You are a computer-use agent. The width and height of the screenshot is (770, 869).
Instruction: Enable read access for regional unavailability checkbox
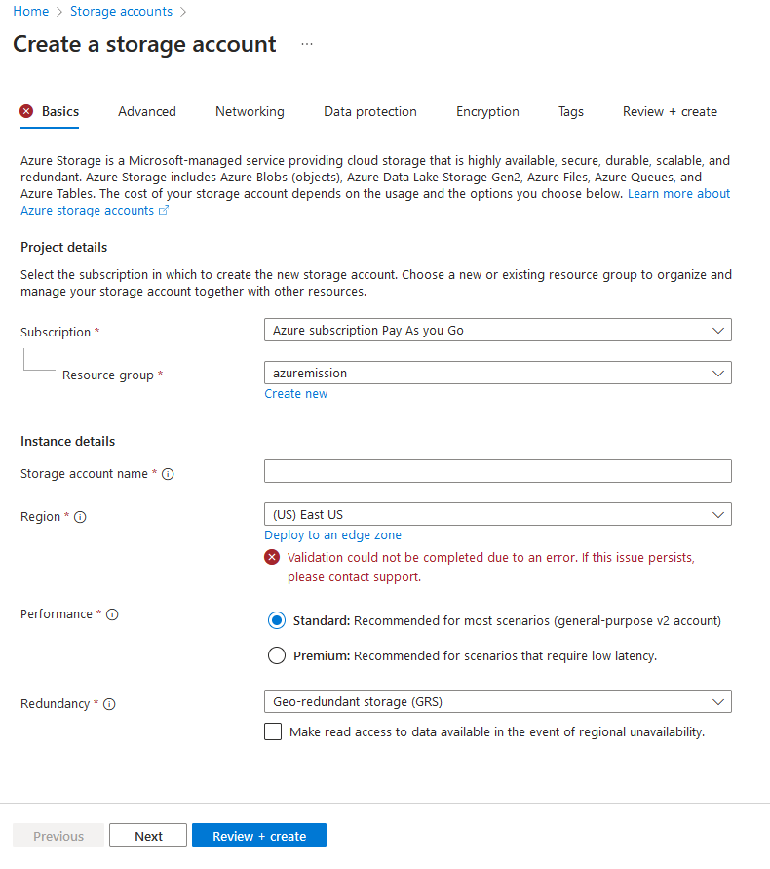click(273, 731)
